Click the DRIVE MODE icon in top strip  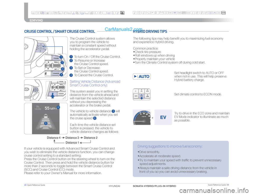pos(219,13)
